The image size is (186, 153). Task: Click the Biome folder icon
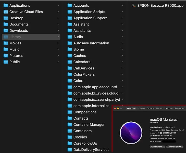pos(70,49)
